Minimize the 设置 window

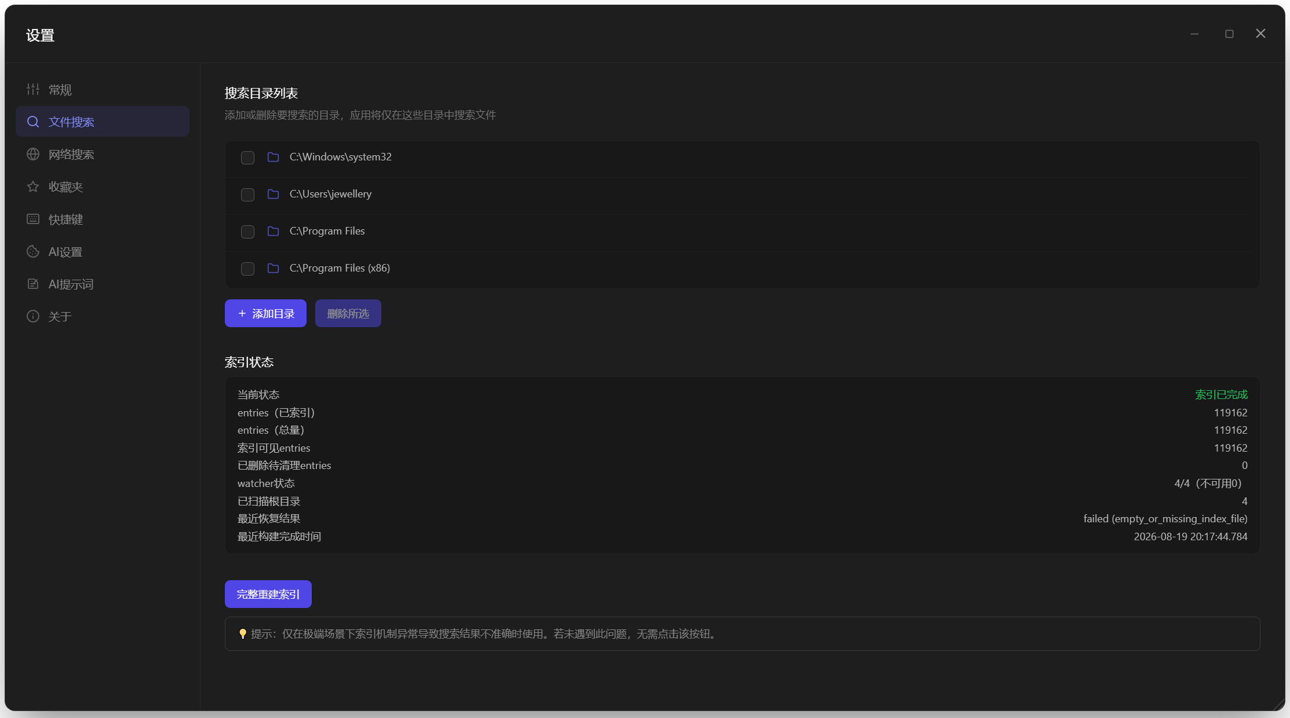pos(1194,34)
